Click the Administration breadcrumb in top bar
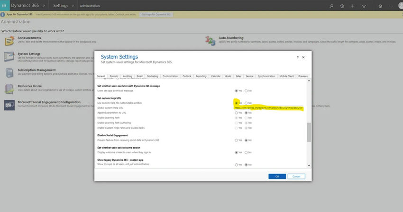 [90, 6]
